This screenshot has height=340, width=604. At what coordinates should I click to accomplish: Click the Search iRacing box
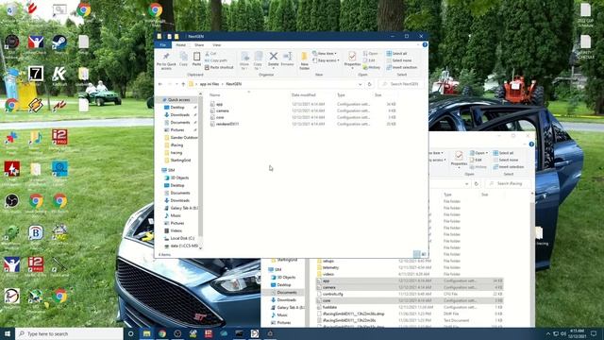coord(508,184)
